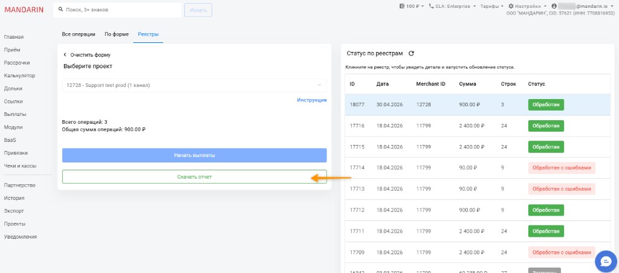Image resolution: width=619 pixels, height=273 pixels.
Task: Click the wallet balance icon
Action: pyautogui.click(x=402, y=6)
